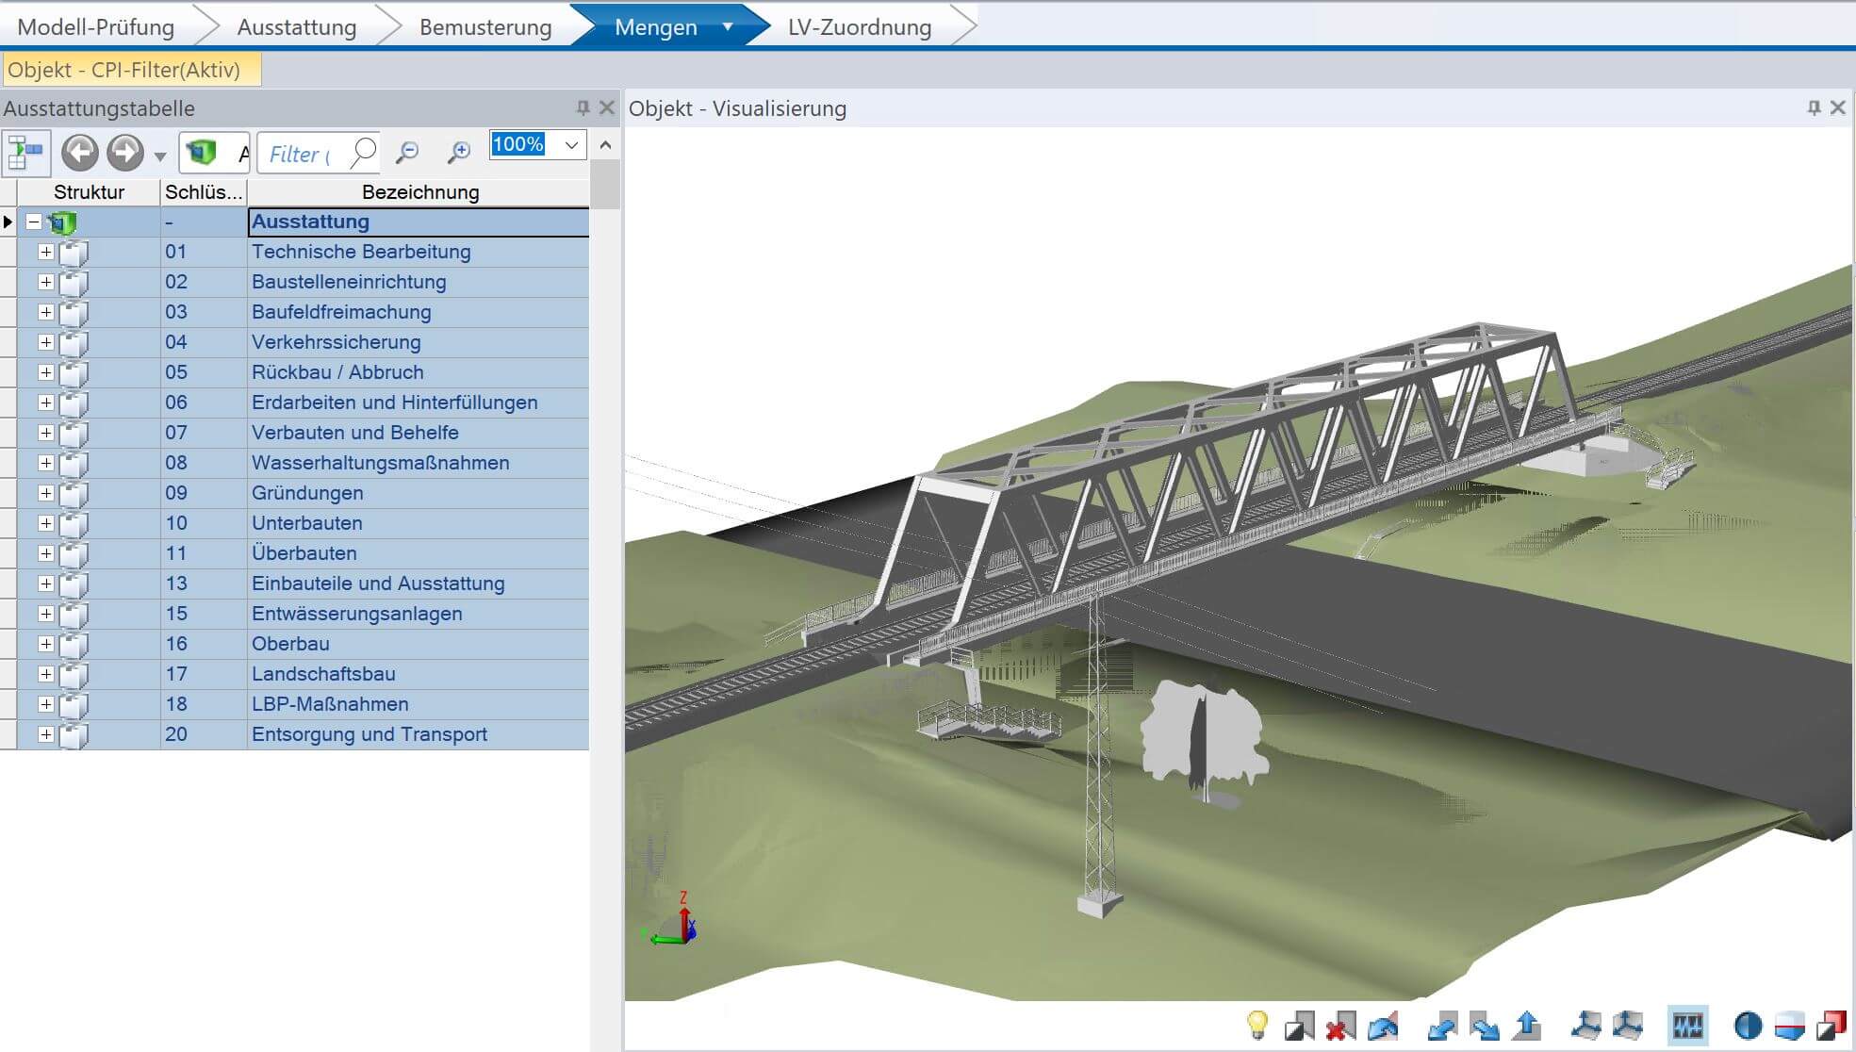Click the zoom out magnifier icon
Image resolution: width=1856 pixels, height=1052 pixels.
coord(407,152)
